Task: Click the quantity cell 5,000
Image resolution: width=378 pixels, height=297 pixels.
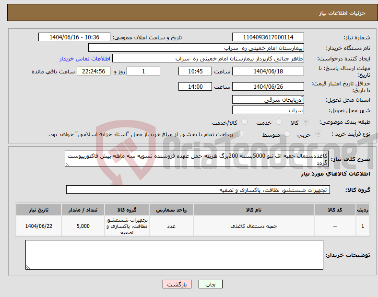Action: (x=83, y=226)
